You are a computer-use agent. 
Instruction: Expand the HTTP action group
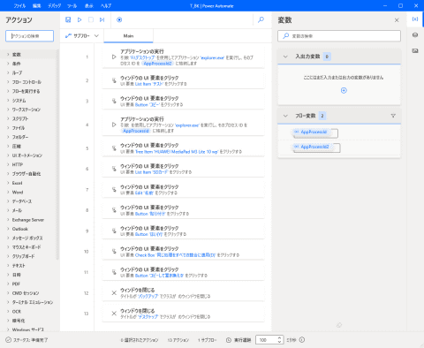click(x=8, y=164)
